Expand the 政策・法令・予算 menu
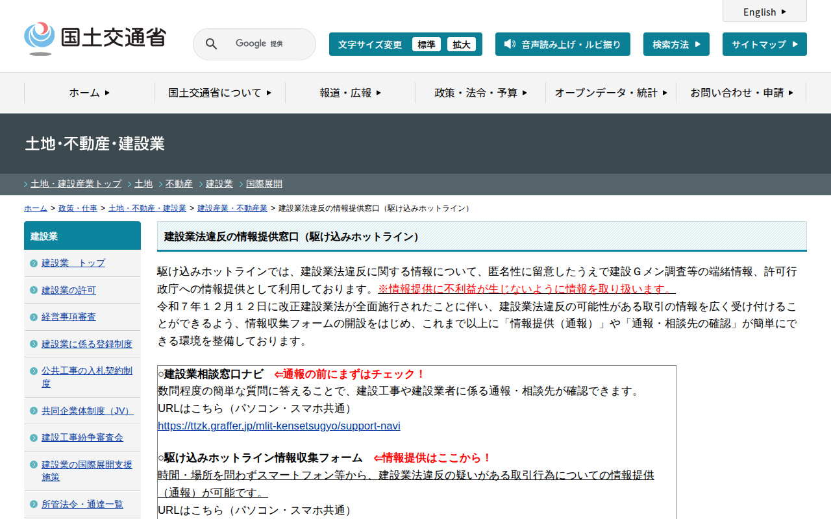 (x=480, y=93)
